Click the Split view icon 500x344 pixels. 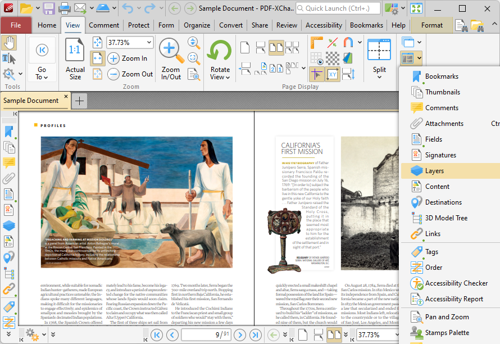click(x=379, y=50)
